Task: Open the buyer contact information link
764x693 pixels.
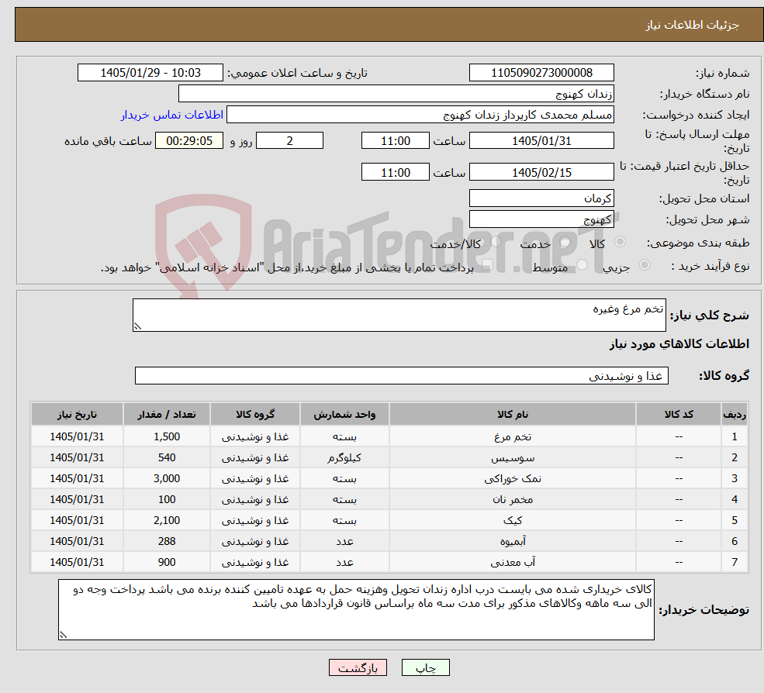Action: [172, 115]
